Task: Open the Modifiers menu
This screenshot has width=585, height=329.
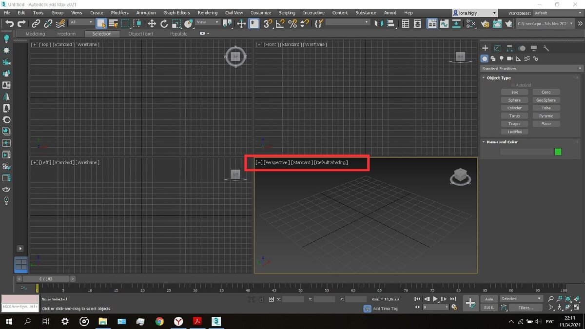Action: (120, 13)
